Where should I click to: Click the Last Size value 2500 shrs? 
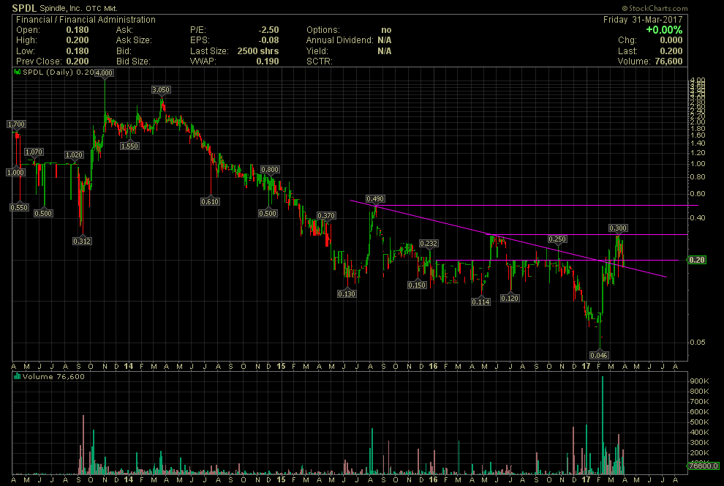click(x=258, y=51)
